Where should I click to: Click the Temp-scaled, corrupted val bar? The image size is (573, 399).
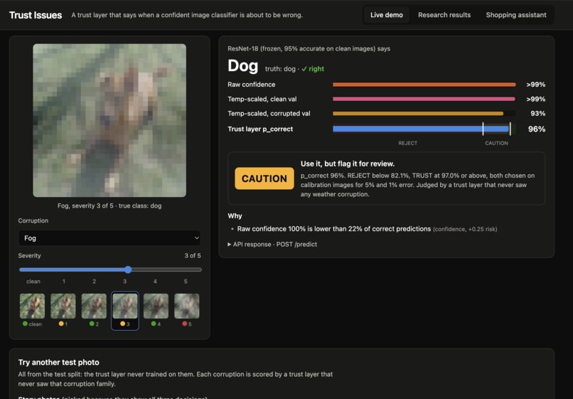tap(418, 113)
